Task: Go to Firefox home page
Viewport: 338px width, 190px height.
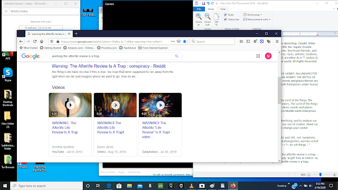Action: (x=42, y=41)
